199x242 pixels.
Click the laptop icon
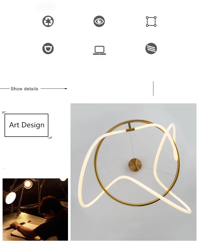(x=99, y=50)
